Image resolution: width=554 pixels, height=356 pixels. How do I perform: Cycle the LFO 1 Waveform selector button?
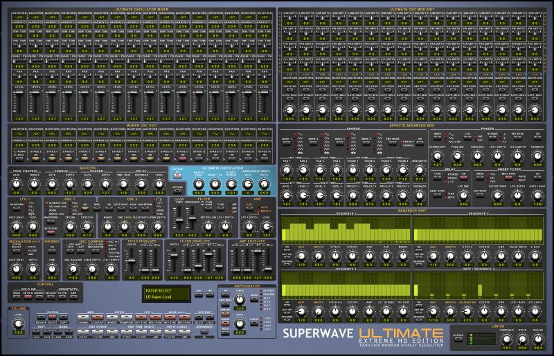pos(17,208)
